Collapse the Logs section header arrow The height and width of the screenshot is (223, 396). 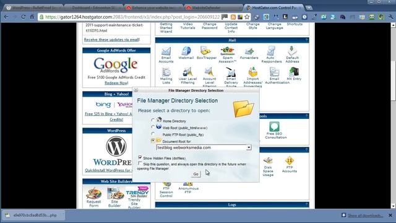pyautogui.click(x=307, y=204)
